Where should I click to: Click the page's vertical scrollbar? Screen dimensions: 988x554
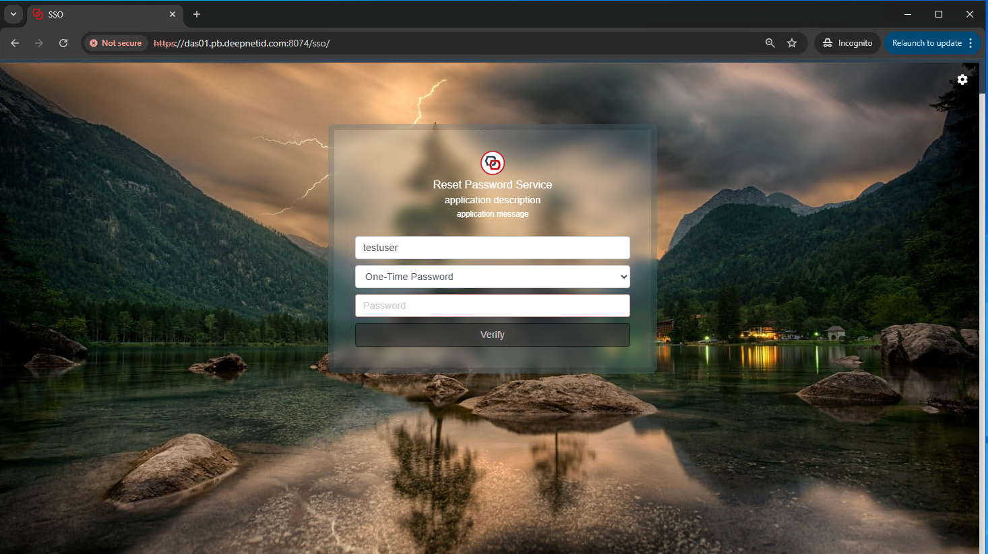[983, 323]
